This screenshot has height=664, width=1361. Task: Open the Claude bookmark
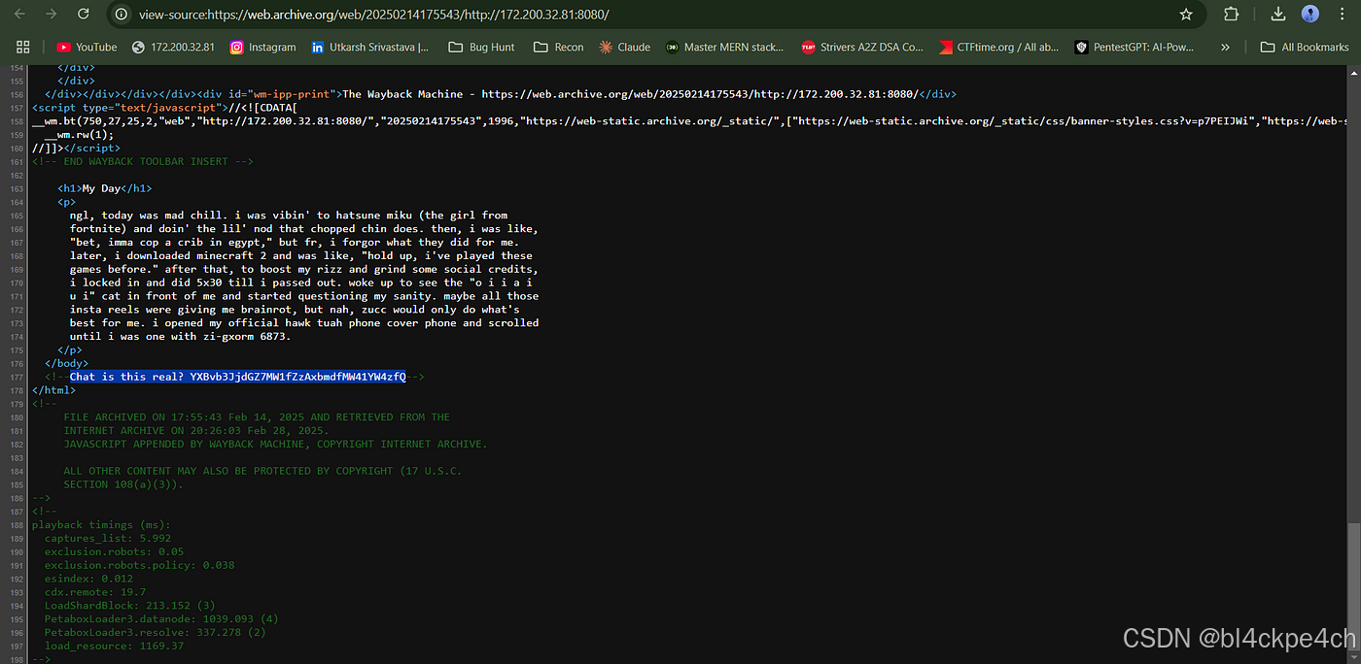pos(624,47)
